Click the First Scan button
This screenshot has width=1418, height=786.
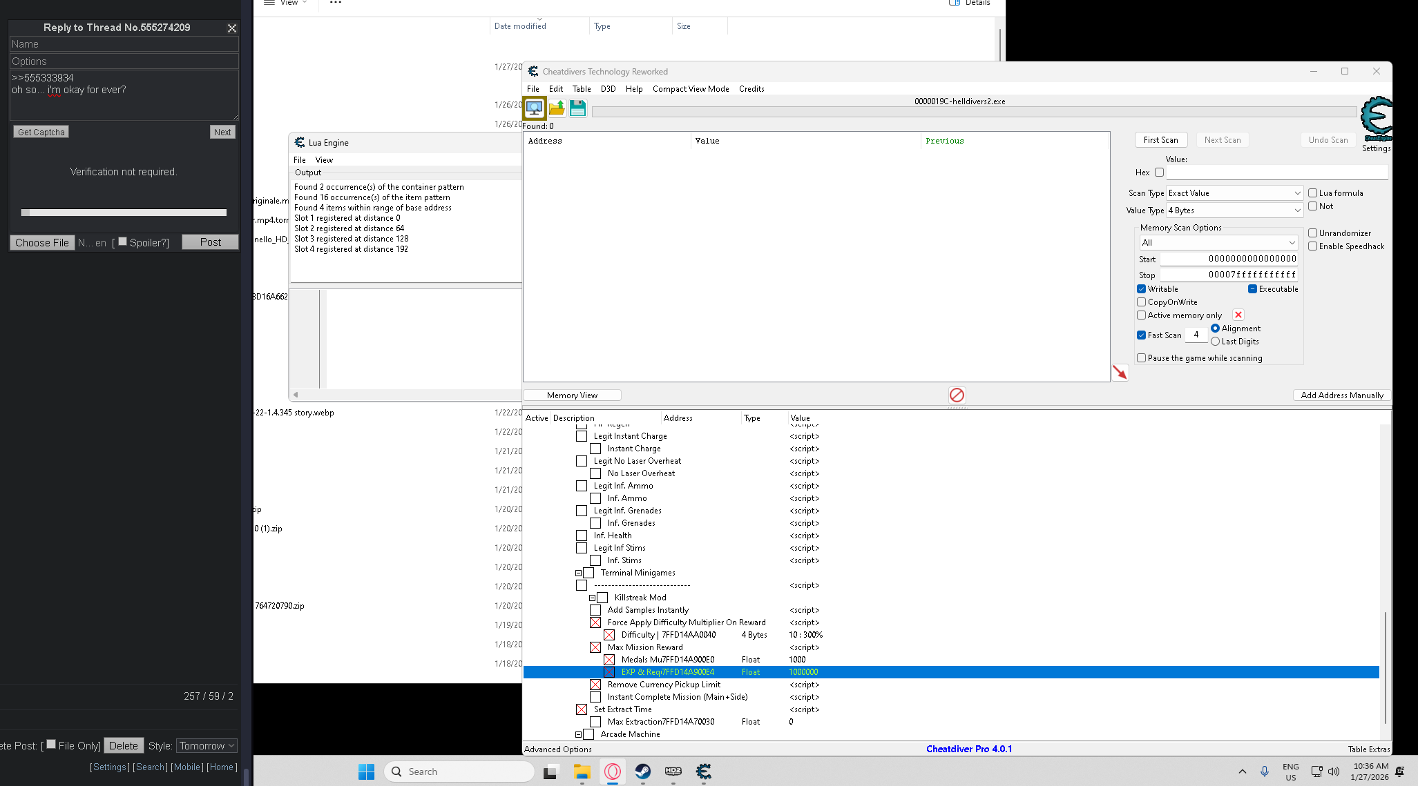click(x=1160, y=140)
